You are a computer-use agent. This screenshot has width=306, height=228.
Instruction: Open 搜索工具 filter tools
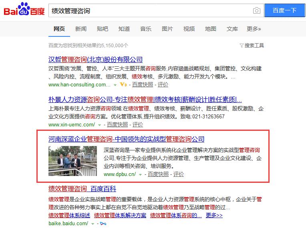[252, 46]
